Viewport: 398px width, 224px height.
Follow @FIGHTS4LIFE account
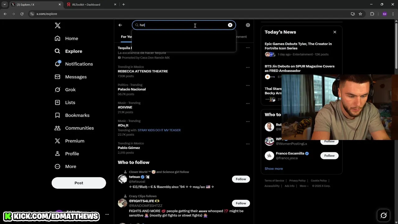click(x=241, y=203)
